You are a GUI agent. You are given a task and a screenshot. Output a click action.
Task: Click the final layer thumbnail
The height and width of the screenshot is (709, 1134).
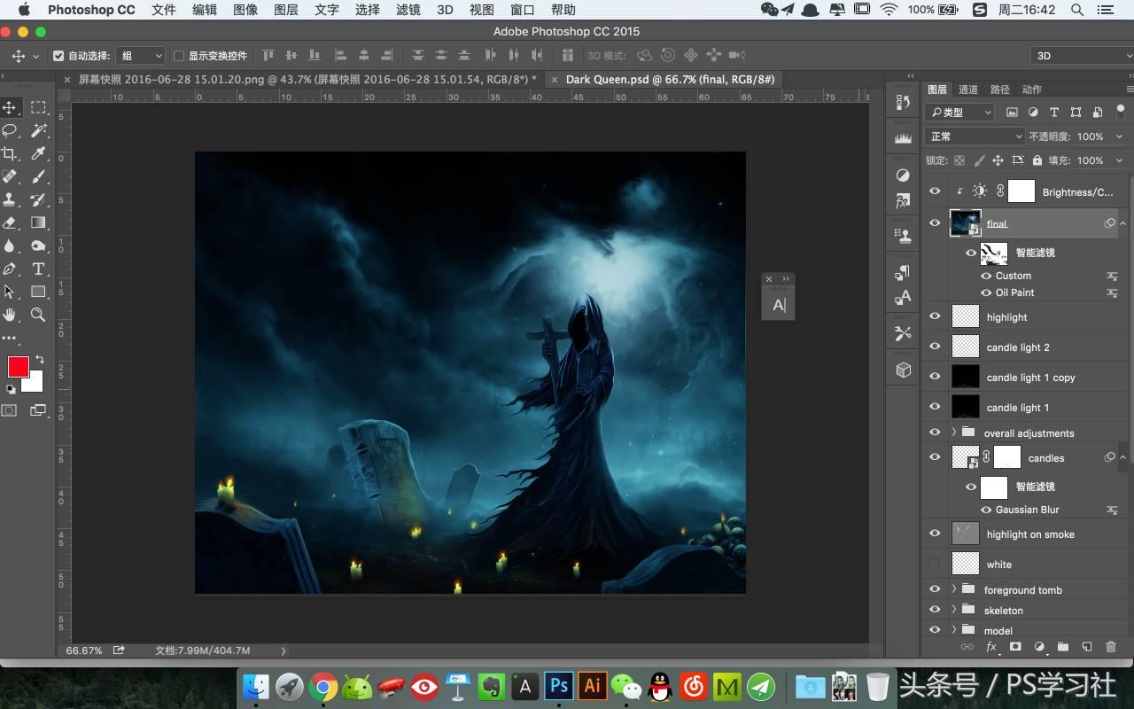click(x=965, y=222)
